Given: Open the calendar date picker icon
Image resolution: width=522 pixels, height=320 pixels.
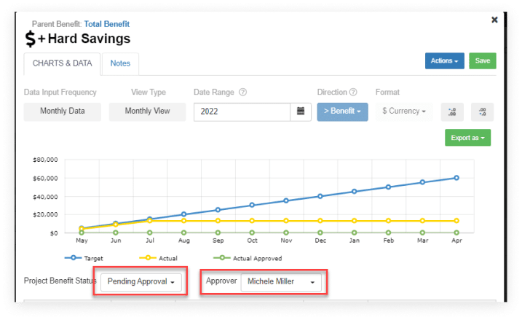Looking at the screenshot, I should (x=301, y=112).
